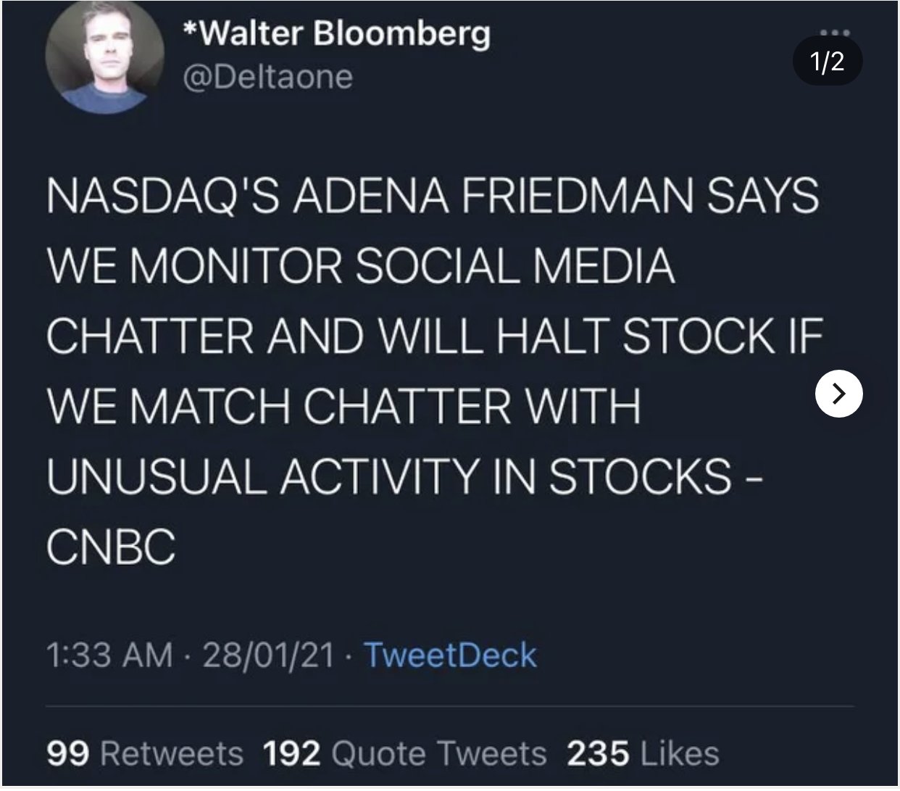Open the Quote Tweets label
This screenshot has height=791, width=900.
[x=438, y=754]
